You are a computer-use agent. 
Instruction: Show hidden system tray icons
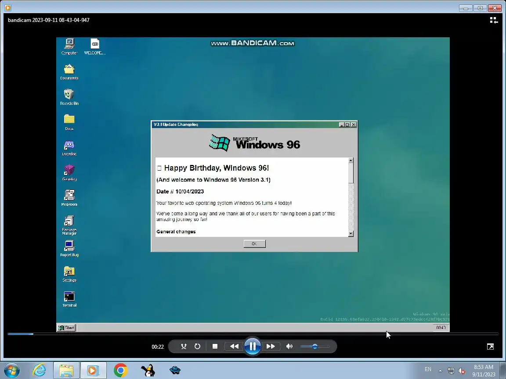coord(440,371)
